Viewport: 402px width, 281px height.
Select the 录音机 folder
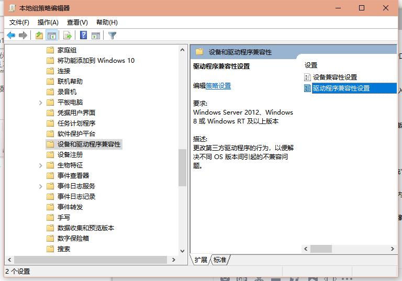tap(67, 92)
